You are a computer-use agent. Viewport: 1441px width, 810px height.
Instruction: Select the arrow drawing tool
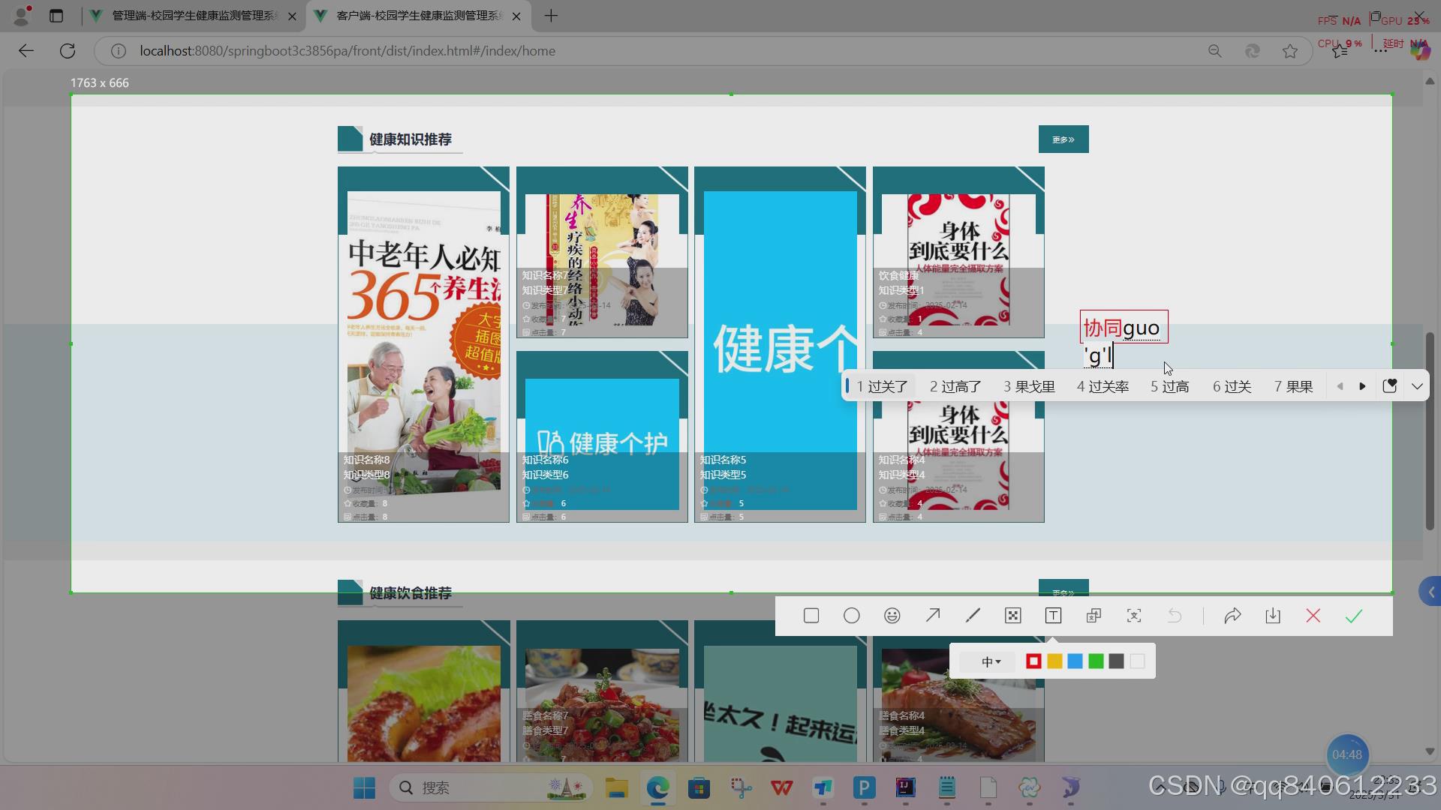pyautogui.click(x=932, y=615)
